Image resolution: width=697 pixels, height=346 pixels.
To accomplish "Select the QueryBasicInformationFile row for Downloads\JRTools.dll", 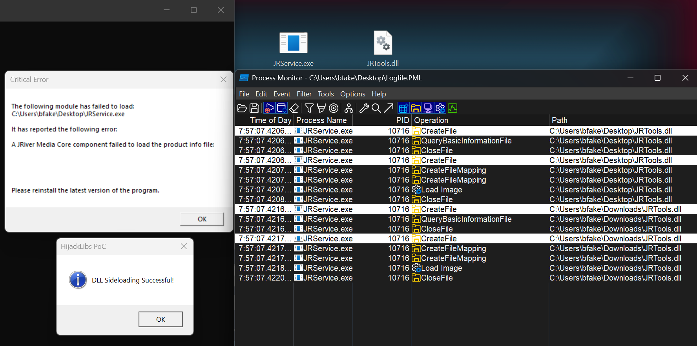I will 466,219.
